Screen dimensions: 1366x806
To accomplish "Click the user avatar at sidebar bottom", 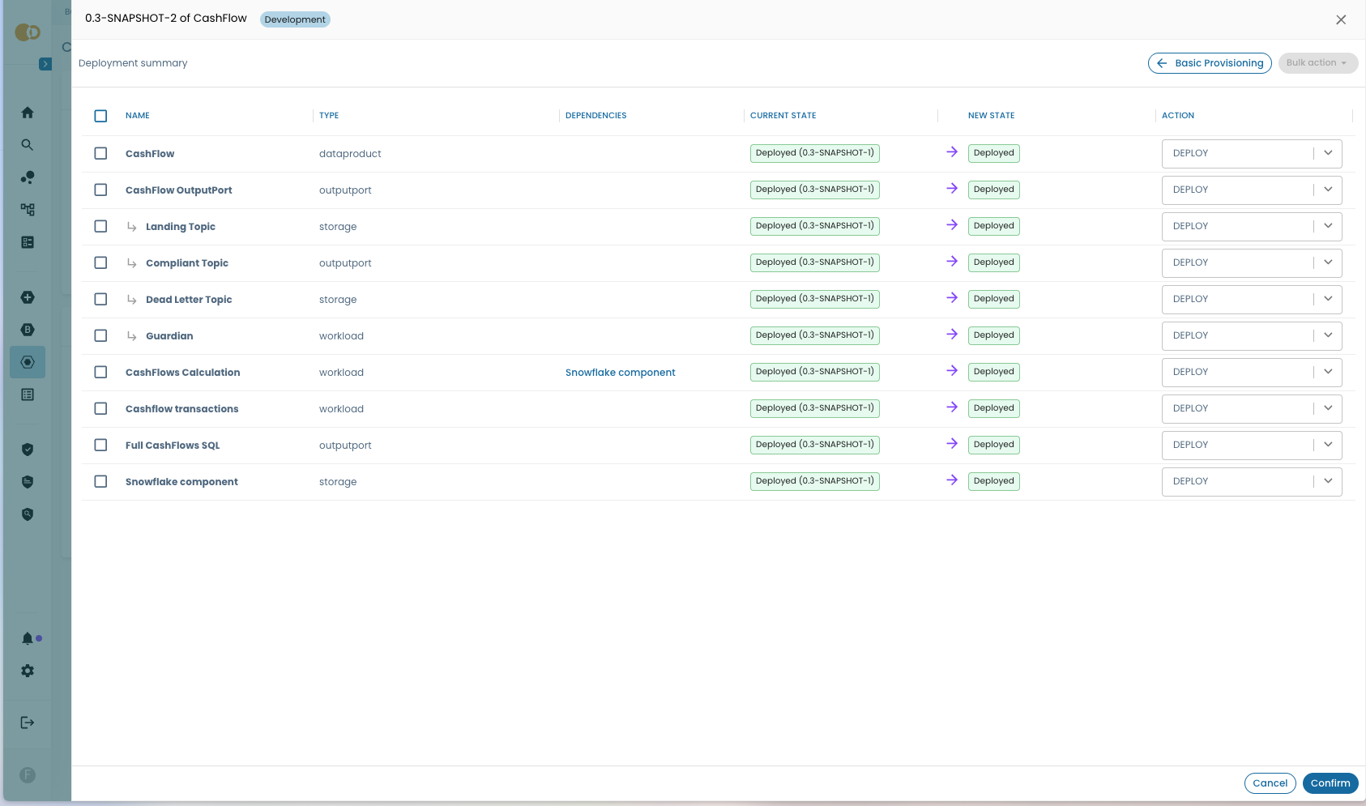I will (28, 775).
